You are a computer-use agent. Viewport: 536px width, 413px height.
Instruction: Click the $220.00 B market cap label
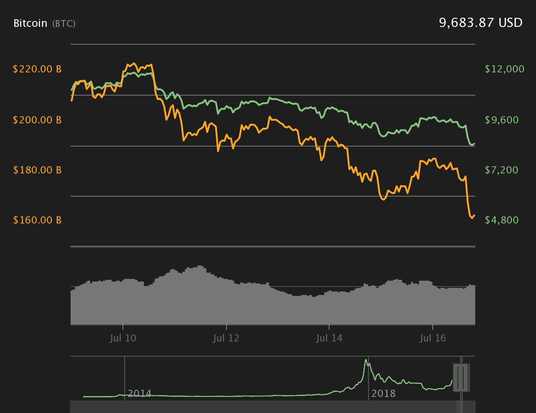tap(37, 69)
